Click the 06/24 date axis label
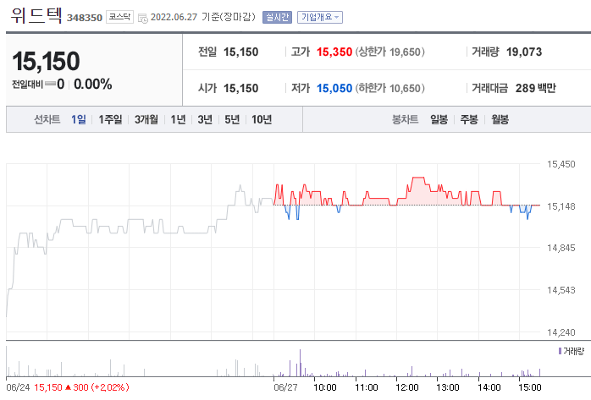This screenshot has width=591, height=400. (18, 387)
